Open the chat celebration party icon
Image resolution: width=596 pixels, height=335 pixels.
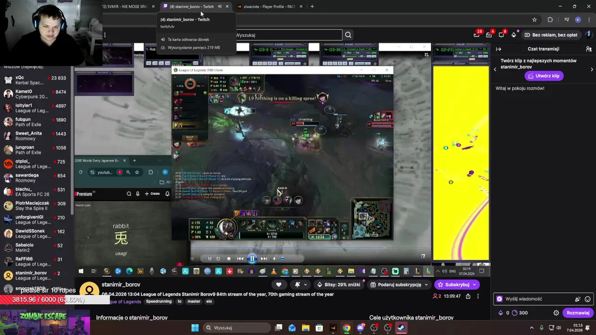[x=577, y=299]
